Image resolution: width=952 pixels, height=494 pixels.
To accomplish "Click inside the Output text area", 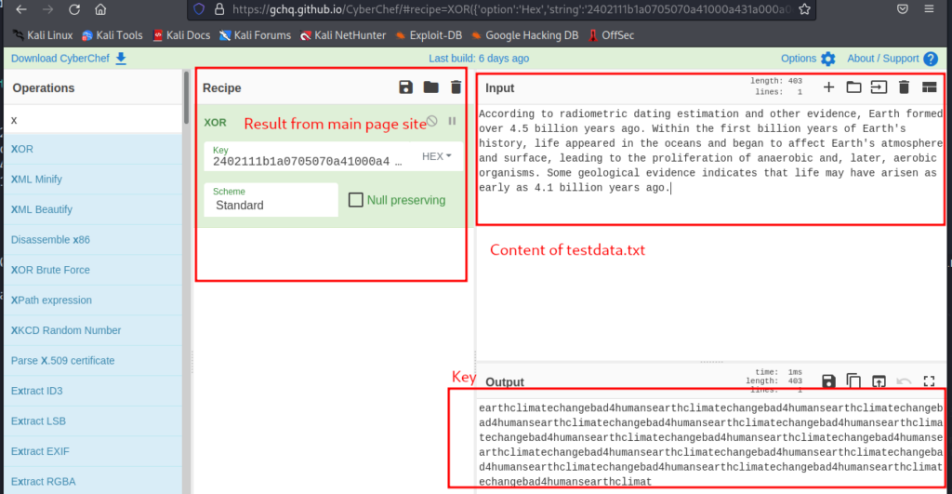I will [x=710, y=444].
